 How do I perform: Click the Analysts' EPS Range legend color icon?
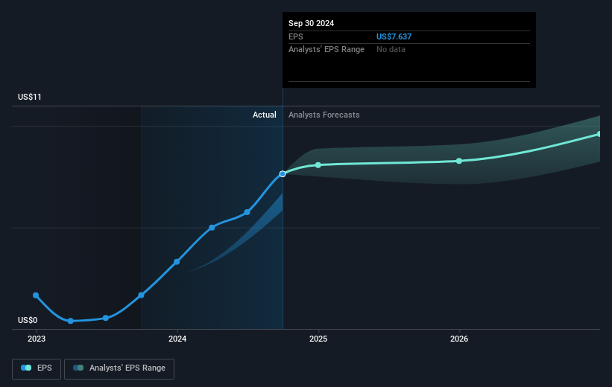click(78, 368)
